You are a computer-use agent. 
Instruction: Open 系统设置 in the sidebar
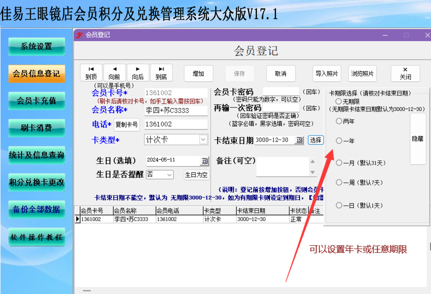37,47
